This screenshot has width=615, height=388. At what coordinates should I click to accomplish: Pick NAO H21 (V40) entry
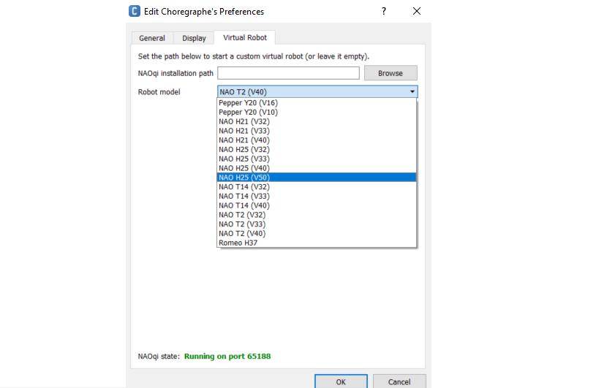[x=317, y=140]
